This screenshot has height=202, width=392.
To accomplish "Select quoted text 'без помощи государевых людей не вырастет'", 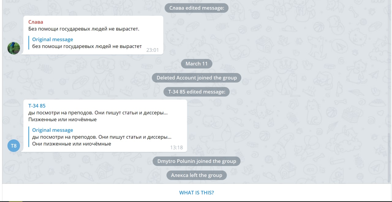I will [87, 46].
